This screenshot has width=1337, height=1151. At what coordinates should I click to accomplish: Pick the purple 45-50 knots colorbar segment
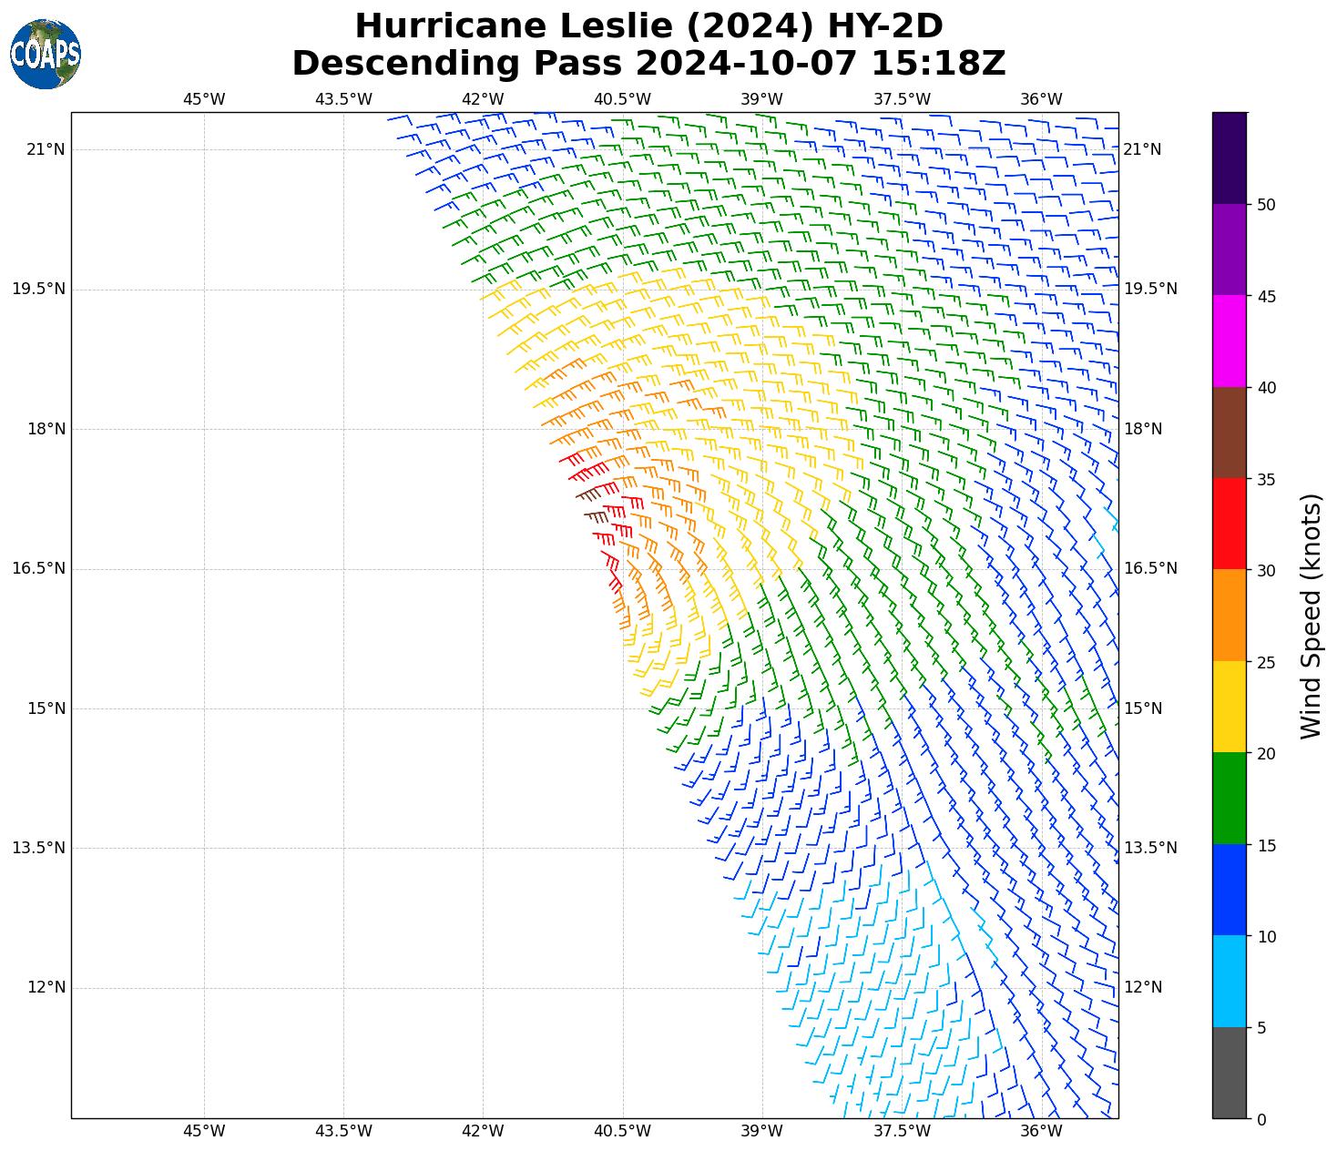pyautogui.click(x=1229, y=250)
